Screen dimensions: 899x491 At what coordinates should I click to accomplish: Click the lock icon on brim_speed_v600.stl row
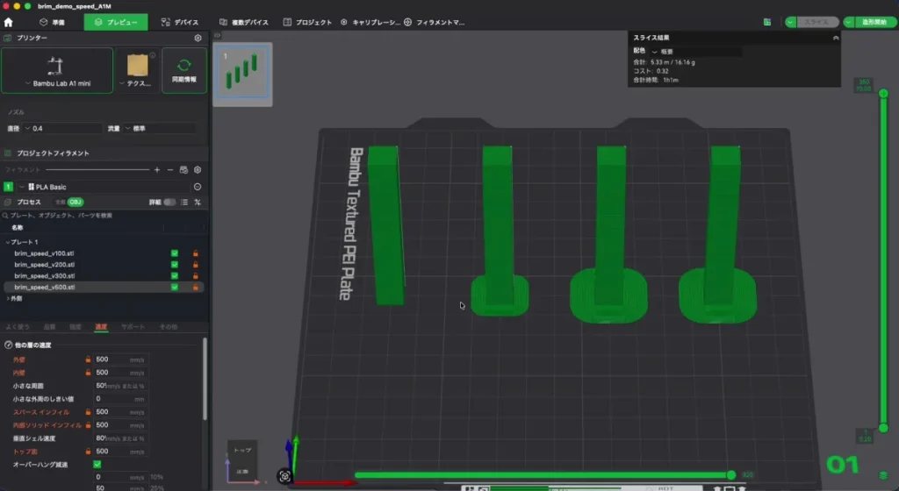click(196, 288)
